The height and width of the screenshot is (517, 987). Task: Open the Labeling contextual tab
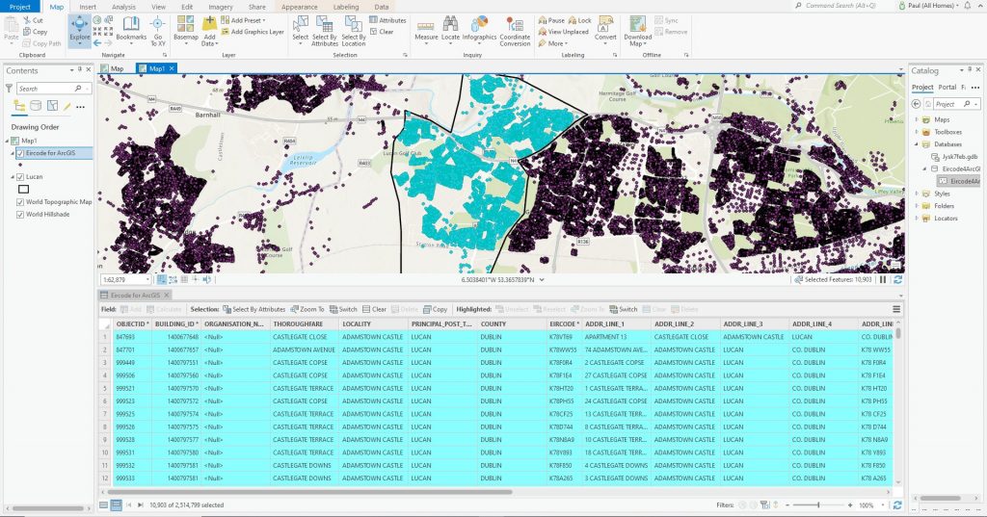click(x=346, y=7)
